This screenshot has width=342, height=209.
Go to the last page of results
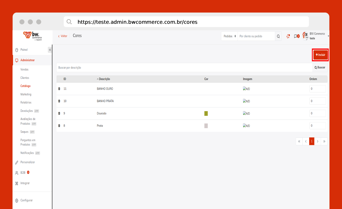point(324,141)
